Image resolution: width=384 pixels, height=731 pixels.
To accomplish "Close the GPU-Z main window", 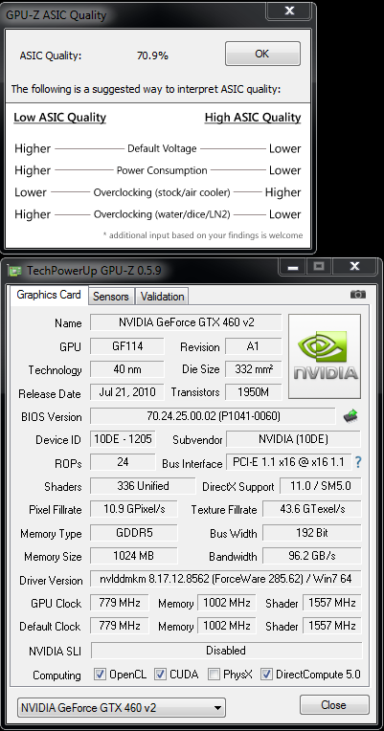I will [354, 267].
